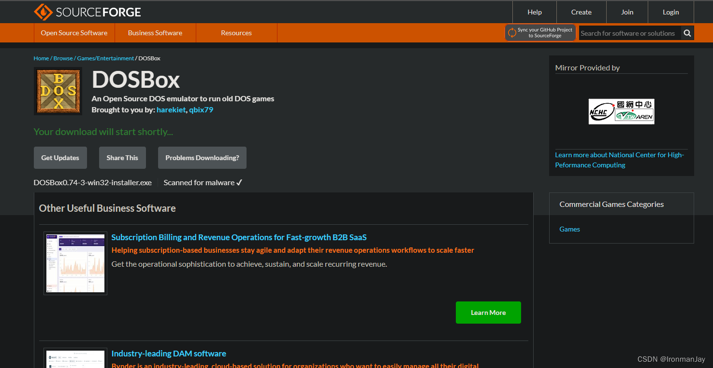Click the DOSBox breadcrumb text
This screenshot has height=368, width=713.
[149, 58]
